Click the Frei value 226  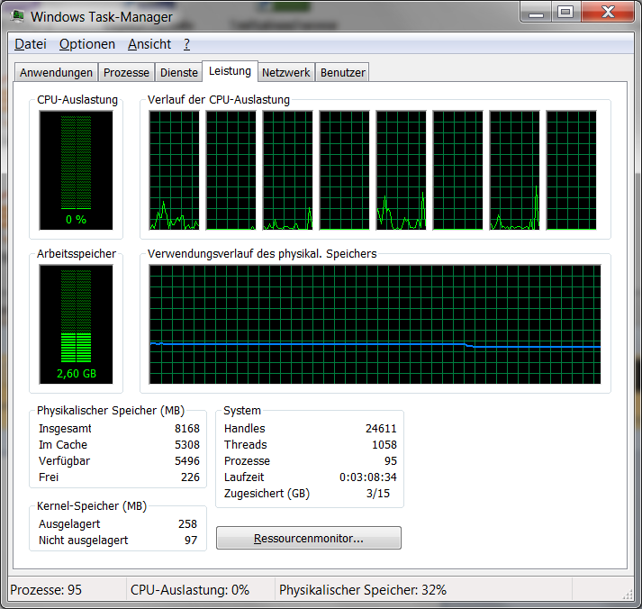coord(190,477)
